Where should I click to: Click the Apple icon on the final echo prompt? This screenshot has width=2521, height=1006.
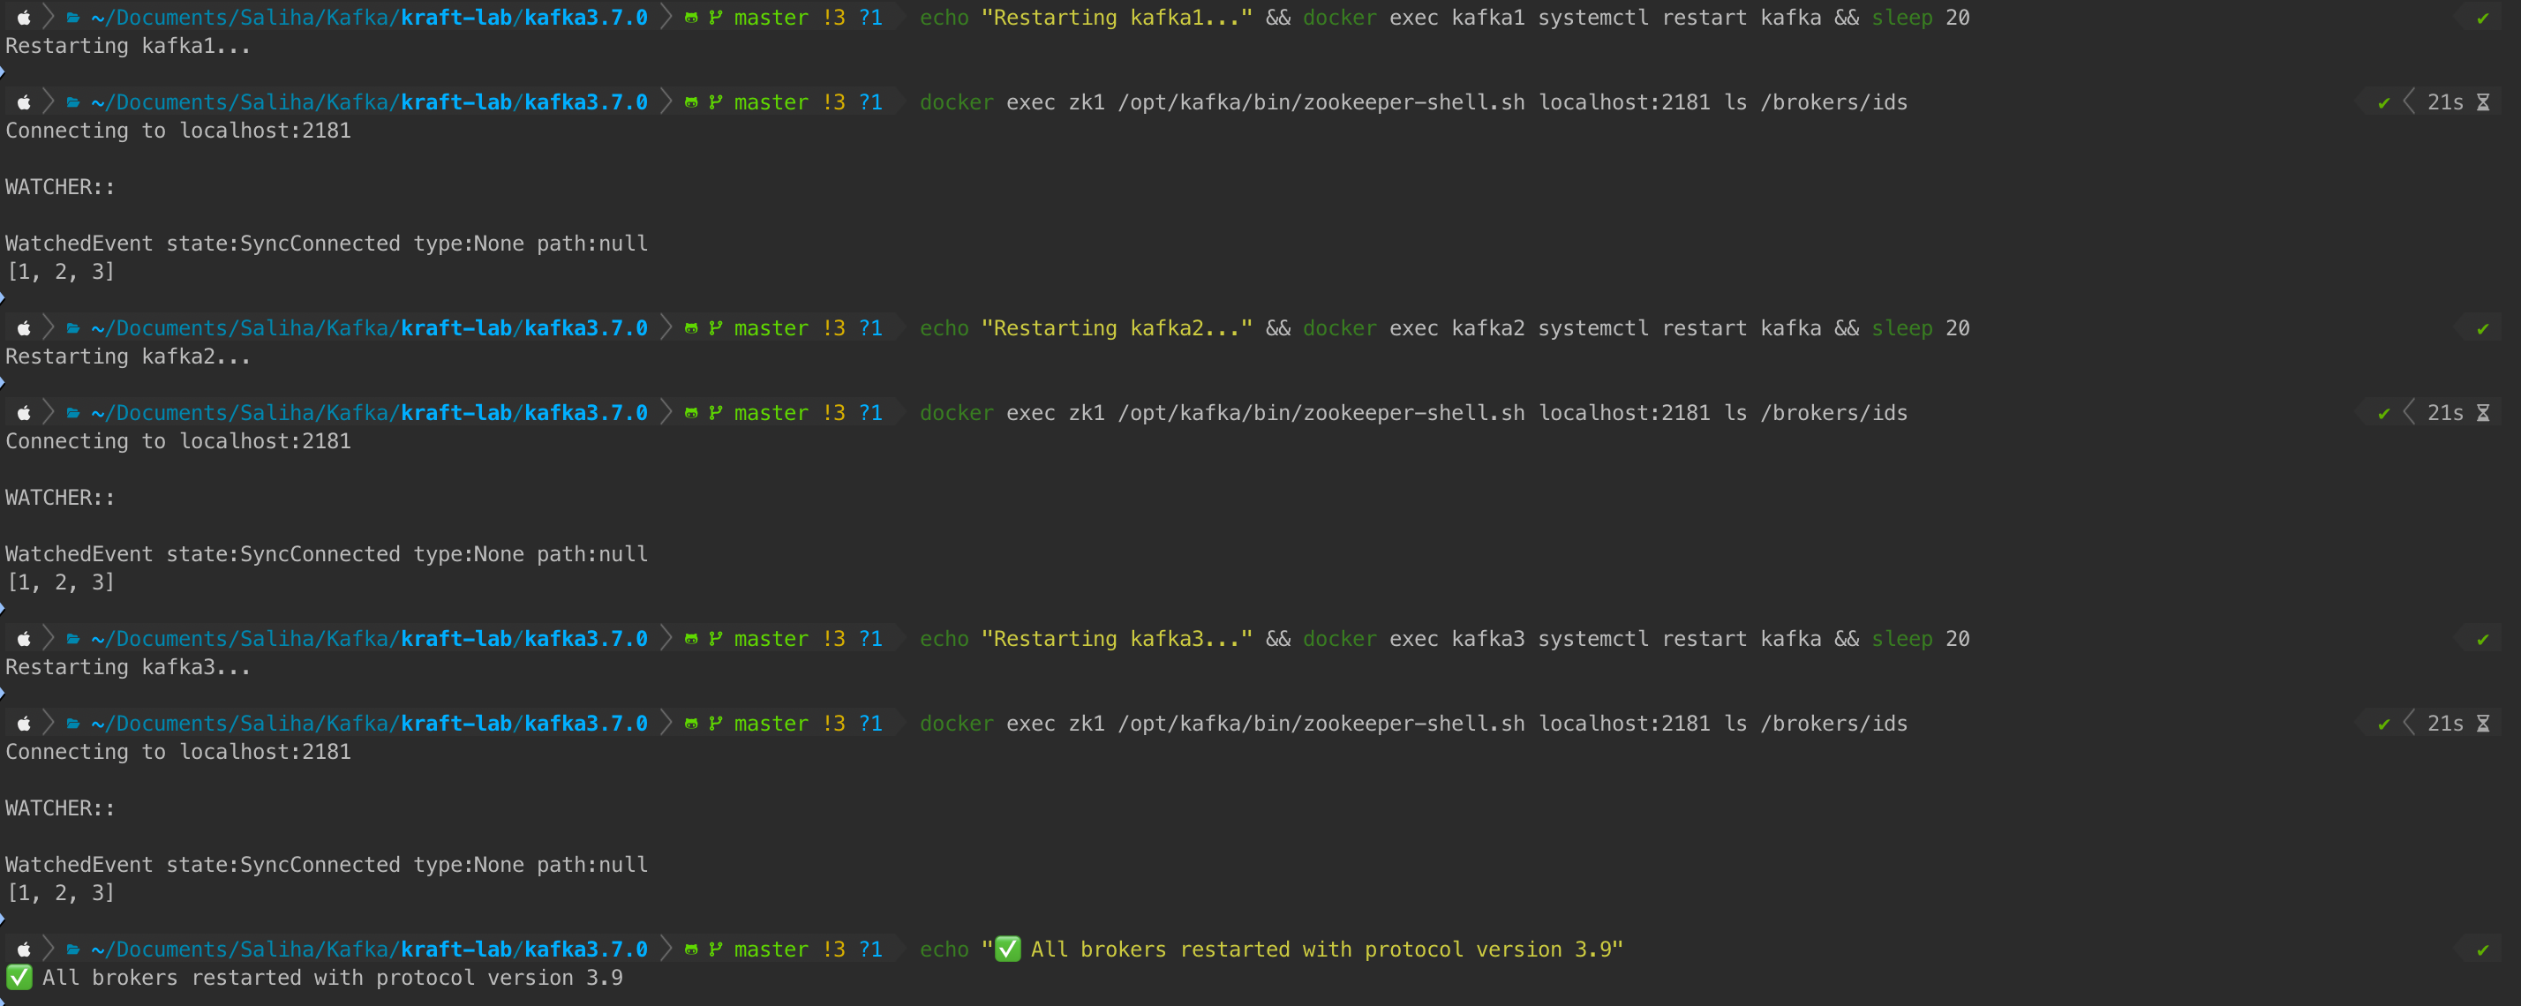[x=25, y=950]
